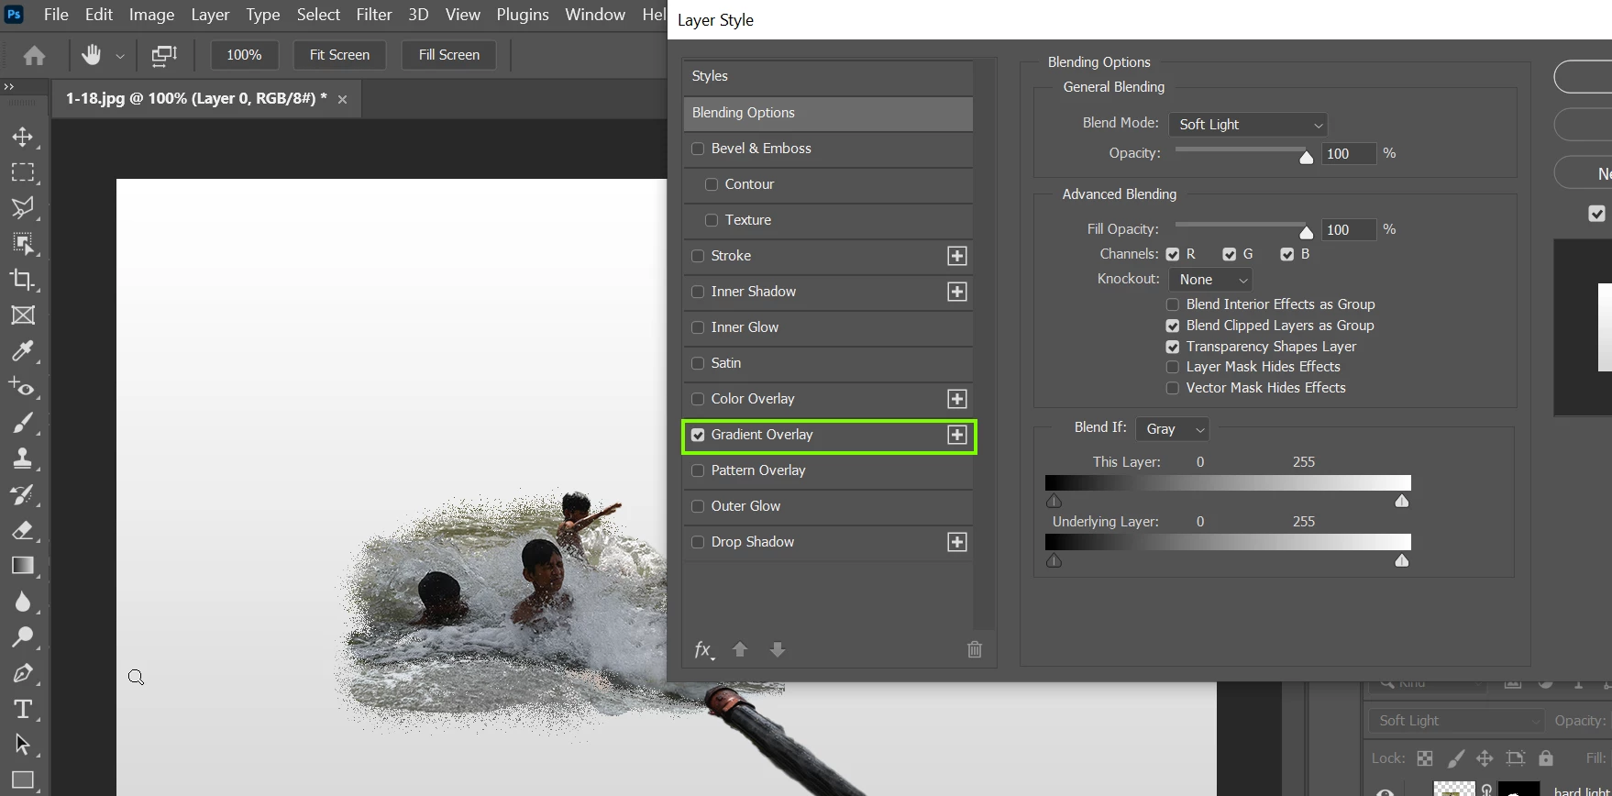Click the 100% zoom button
The height and width of the screenshot is (796, 1612).
click(x=244, y=55)
